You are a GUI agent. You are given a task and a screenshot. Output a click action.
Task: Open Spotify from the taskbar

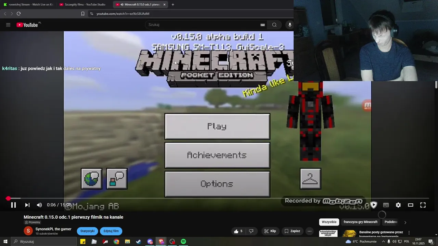(x=183, y=242)
